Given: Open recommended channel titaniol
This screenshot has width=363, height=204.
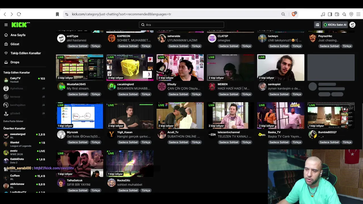Looking at the screenshot, I should pos(24,144).
